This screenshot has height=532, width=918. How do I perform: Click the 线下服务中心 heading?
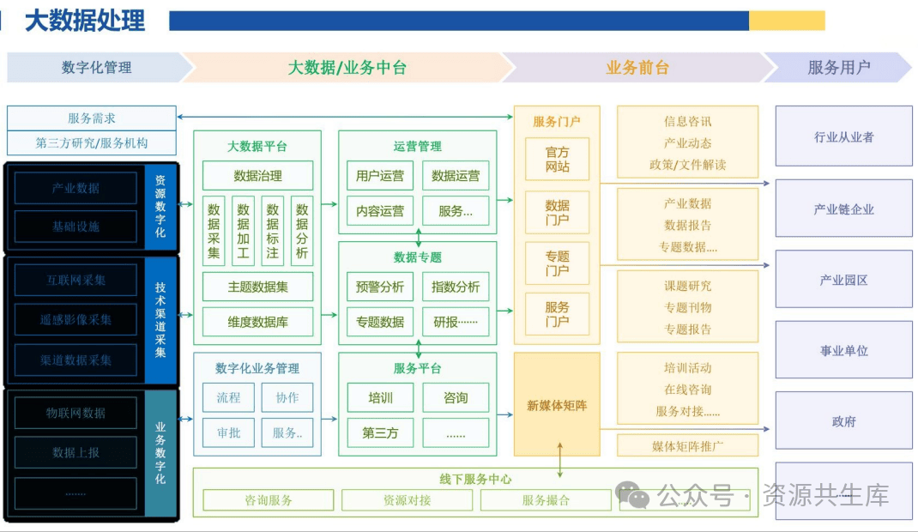[475, 479]
